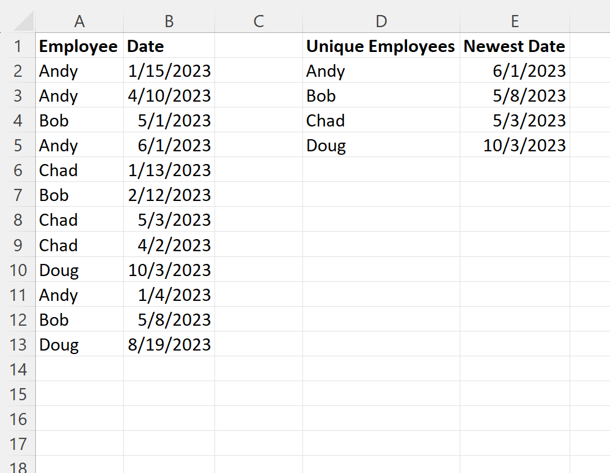Click 'Andy' in row 5 column A
610x473 pixels.
[79, 146]
